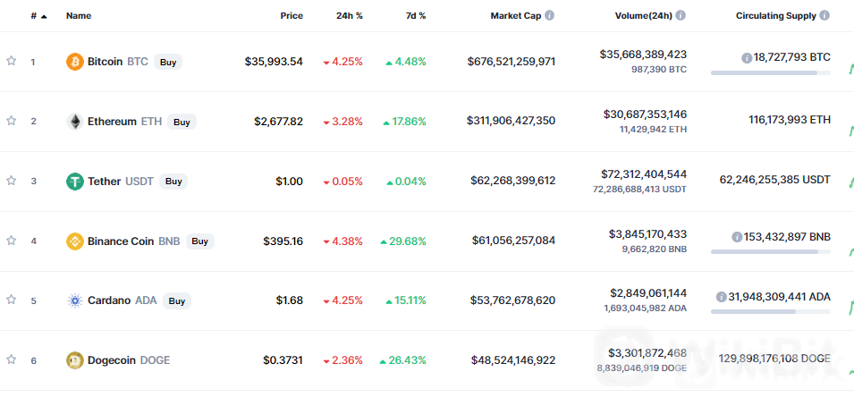Open the Cardano ADA coin page
Screen dimensions: 854x406
[122, 300]
